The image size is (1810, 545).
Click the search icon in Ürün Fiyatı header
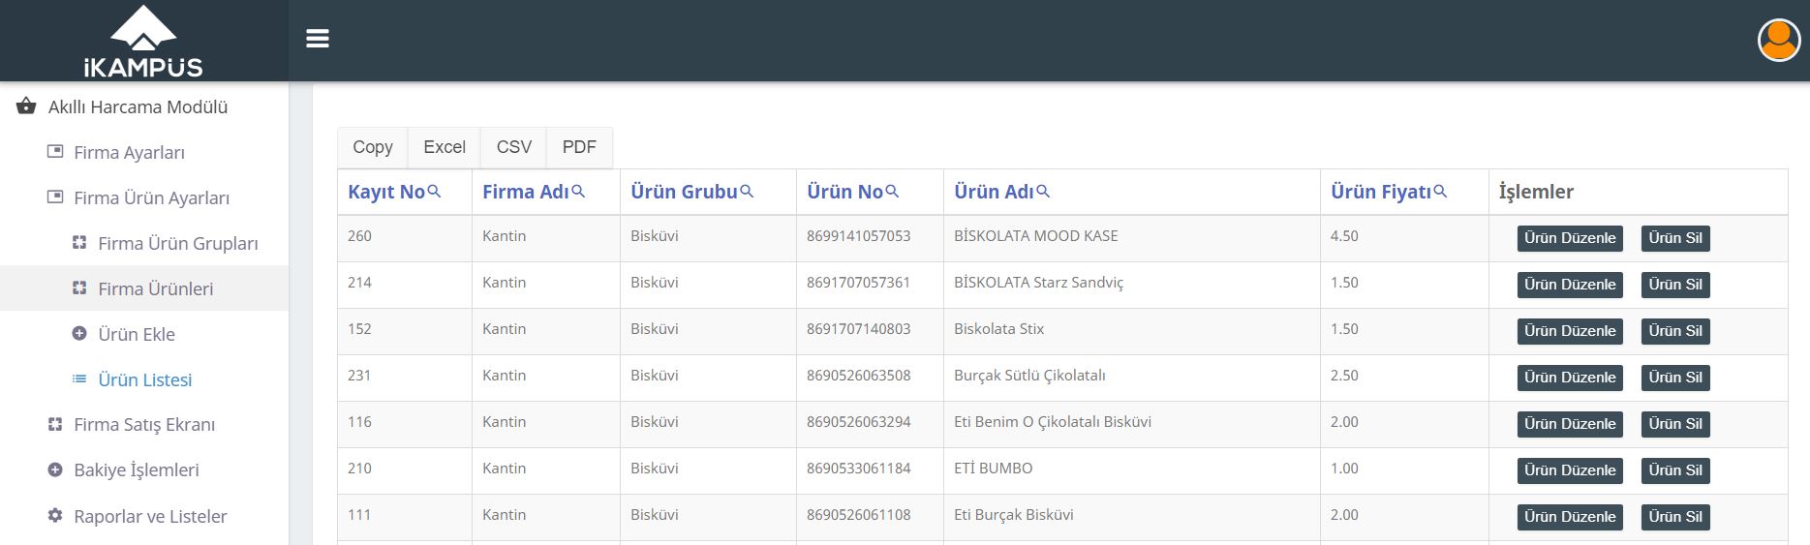[1440, 192]
